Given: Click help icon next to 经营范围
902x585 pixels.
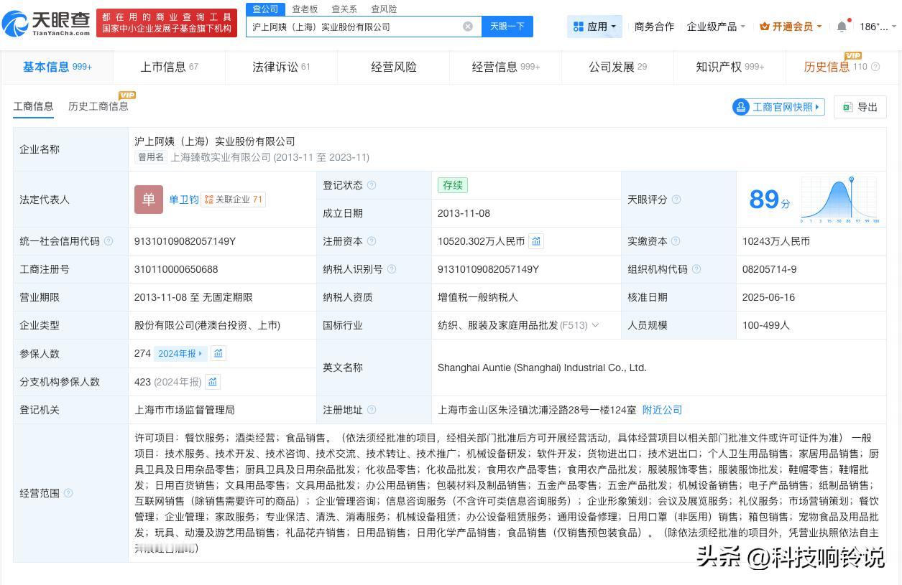Looking at the screenshot, I should [x=68, y=493].
